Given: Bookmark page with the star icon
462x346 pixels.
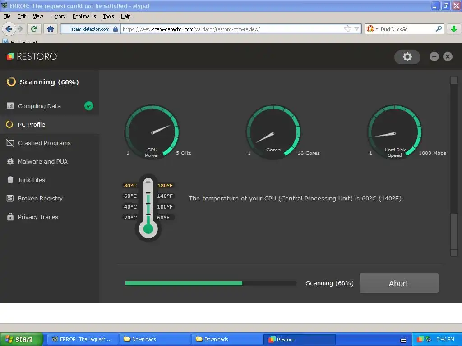Looking at the screenshot, I should point(348,29).
